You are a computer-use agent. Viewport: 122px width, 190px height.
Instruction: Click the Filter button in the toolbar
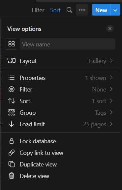click(38, 10)
